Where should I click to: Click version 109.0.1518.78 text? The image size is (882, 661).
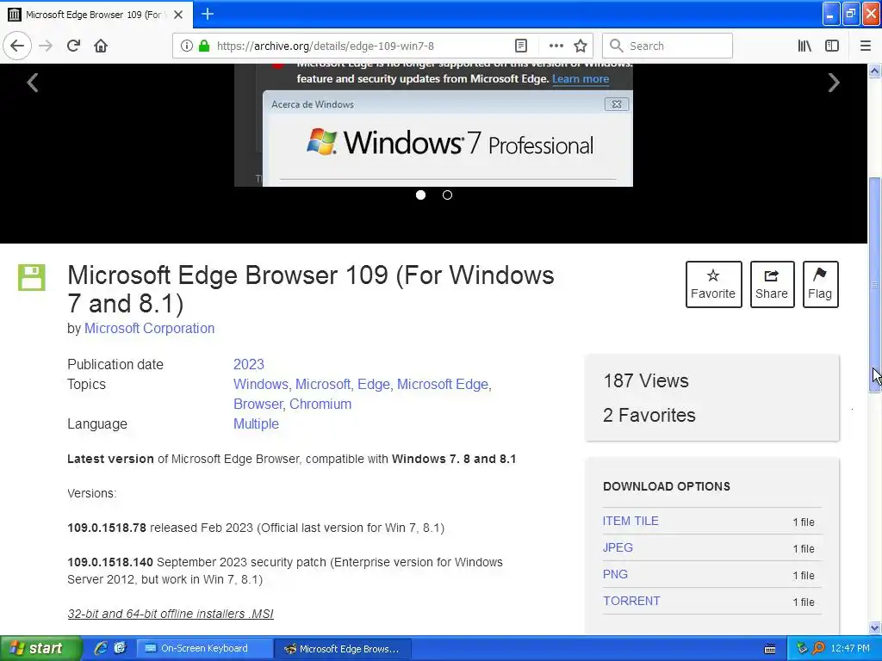(107, 528)
